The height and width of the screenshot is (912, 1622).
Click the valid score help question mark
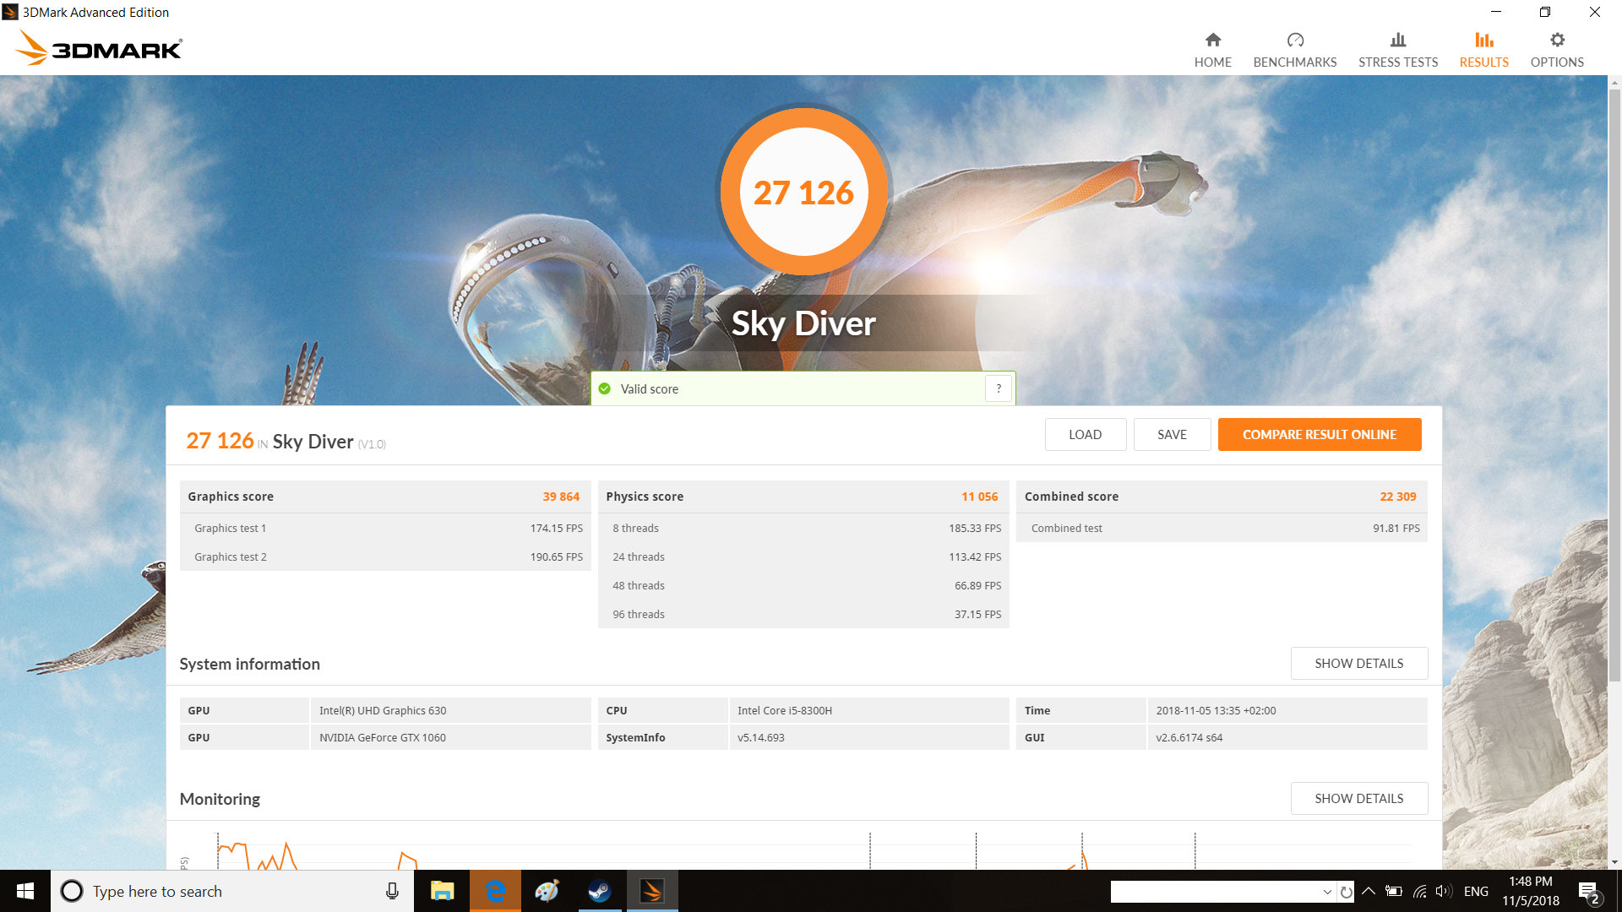999,388
